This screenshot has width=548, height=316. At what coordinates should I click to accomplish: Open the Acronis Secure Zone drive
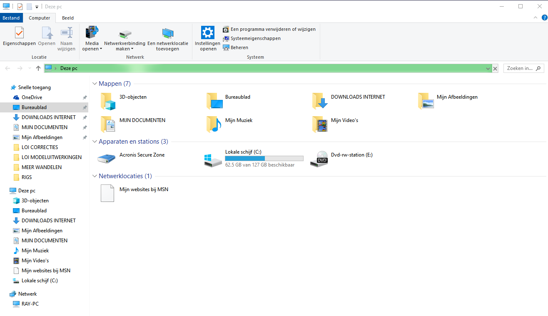(107, 159)
